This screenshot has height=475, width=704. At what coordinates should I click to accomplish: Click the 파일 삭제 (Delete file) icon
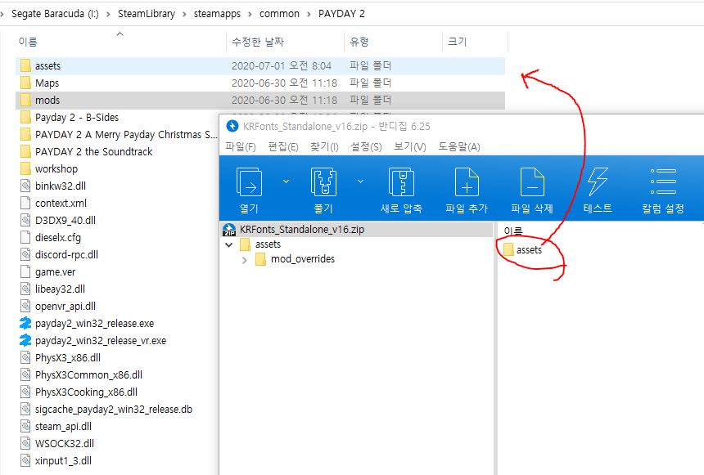coord(532,182)
